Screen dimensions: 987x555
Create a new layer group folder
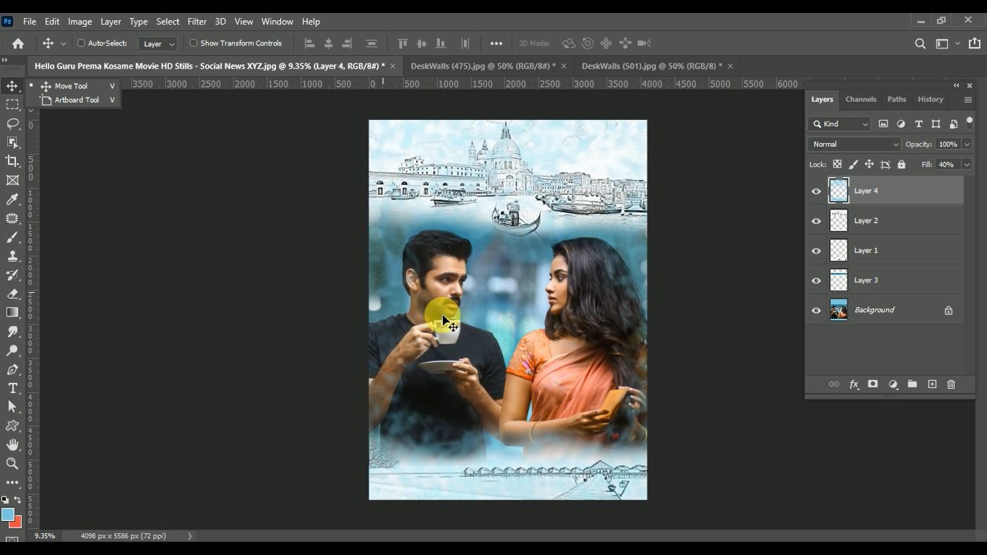click(x=912, y=384)
